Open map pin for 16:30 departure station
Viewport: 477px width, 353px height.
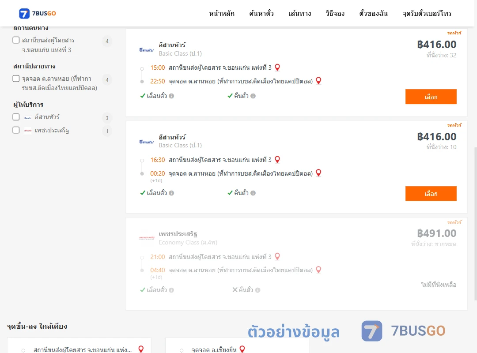(x=277, y=160)
